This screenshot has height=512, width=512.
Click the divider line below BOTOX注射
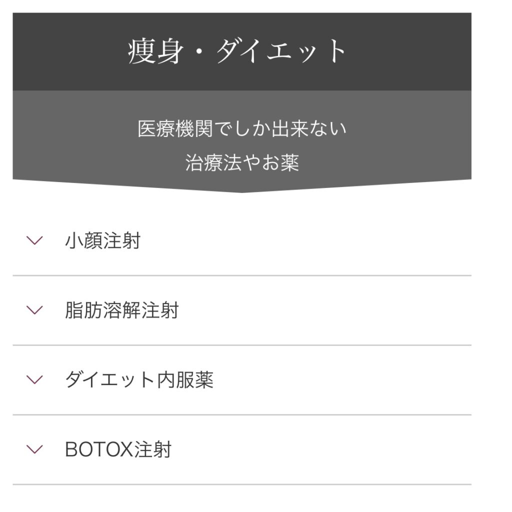coord(242,484)
